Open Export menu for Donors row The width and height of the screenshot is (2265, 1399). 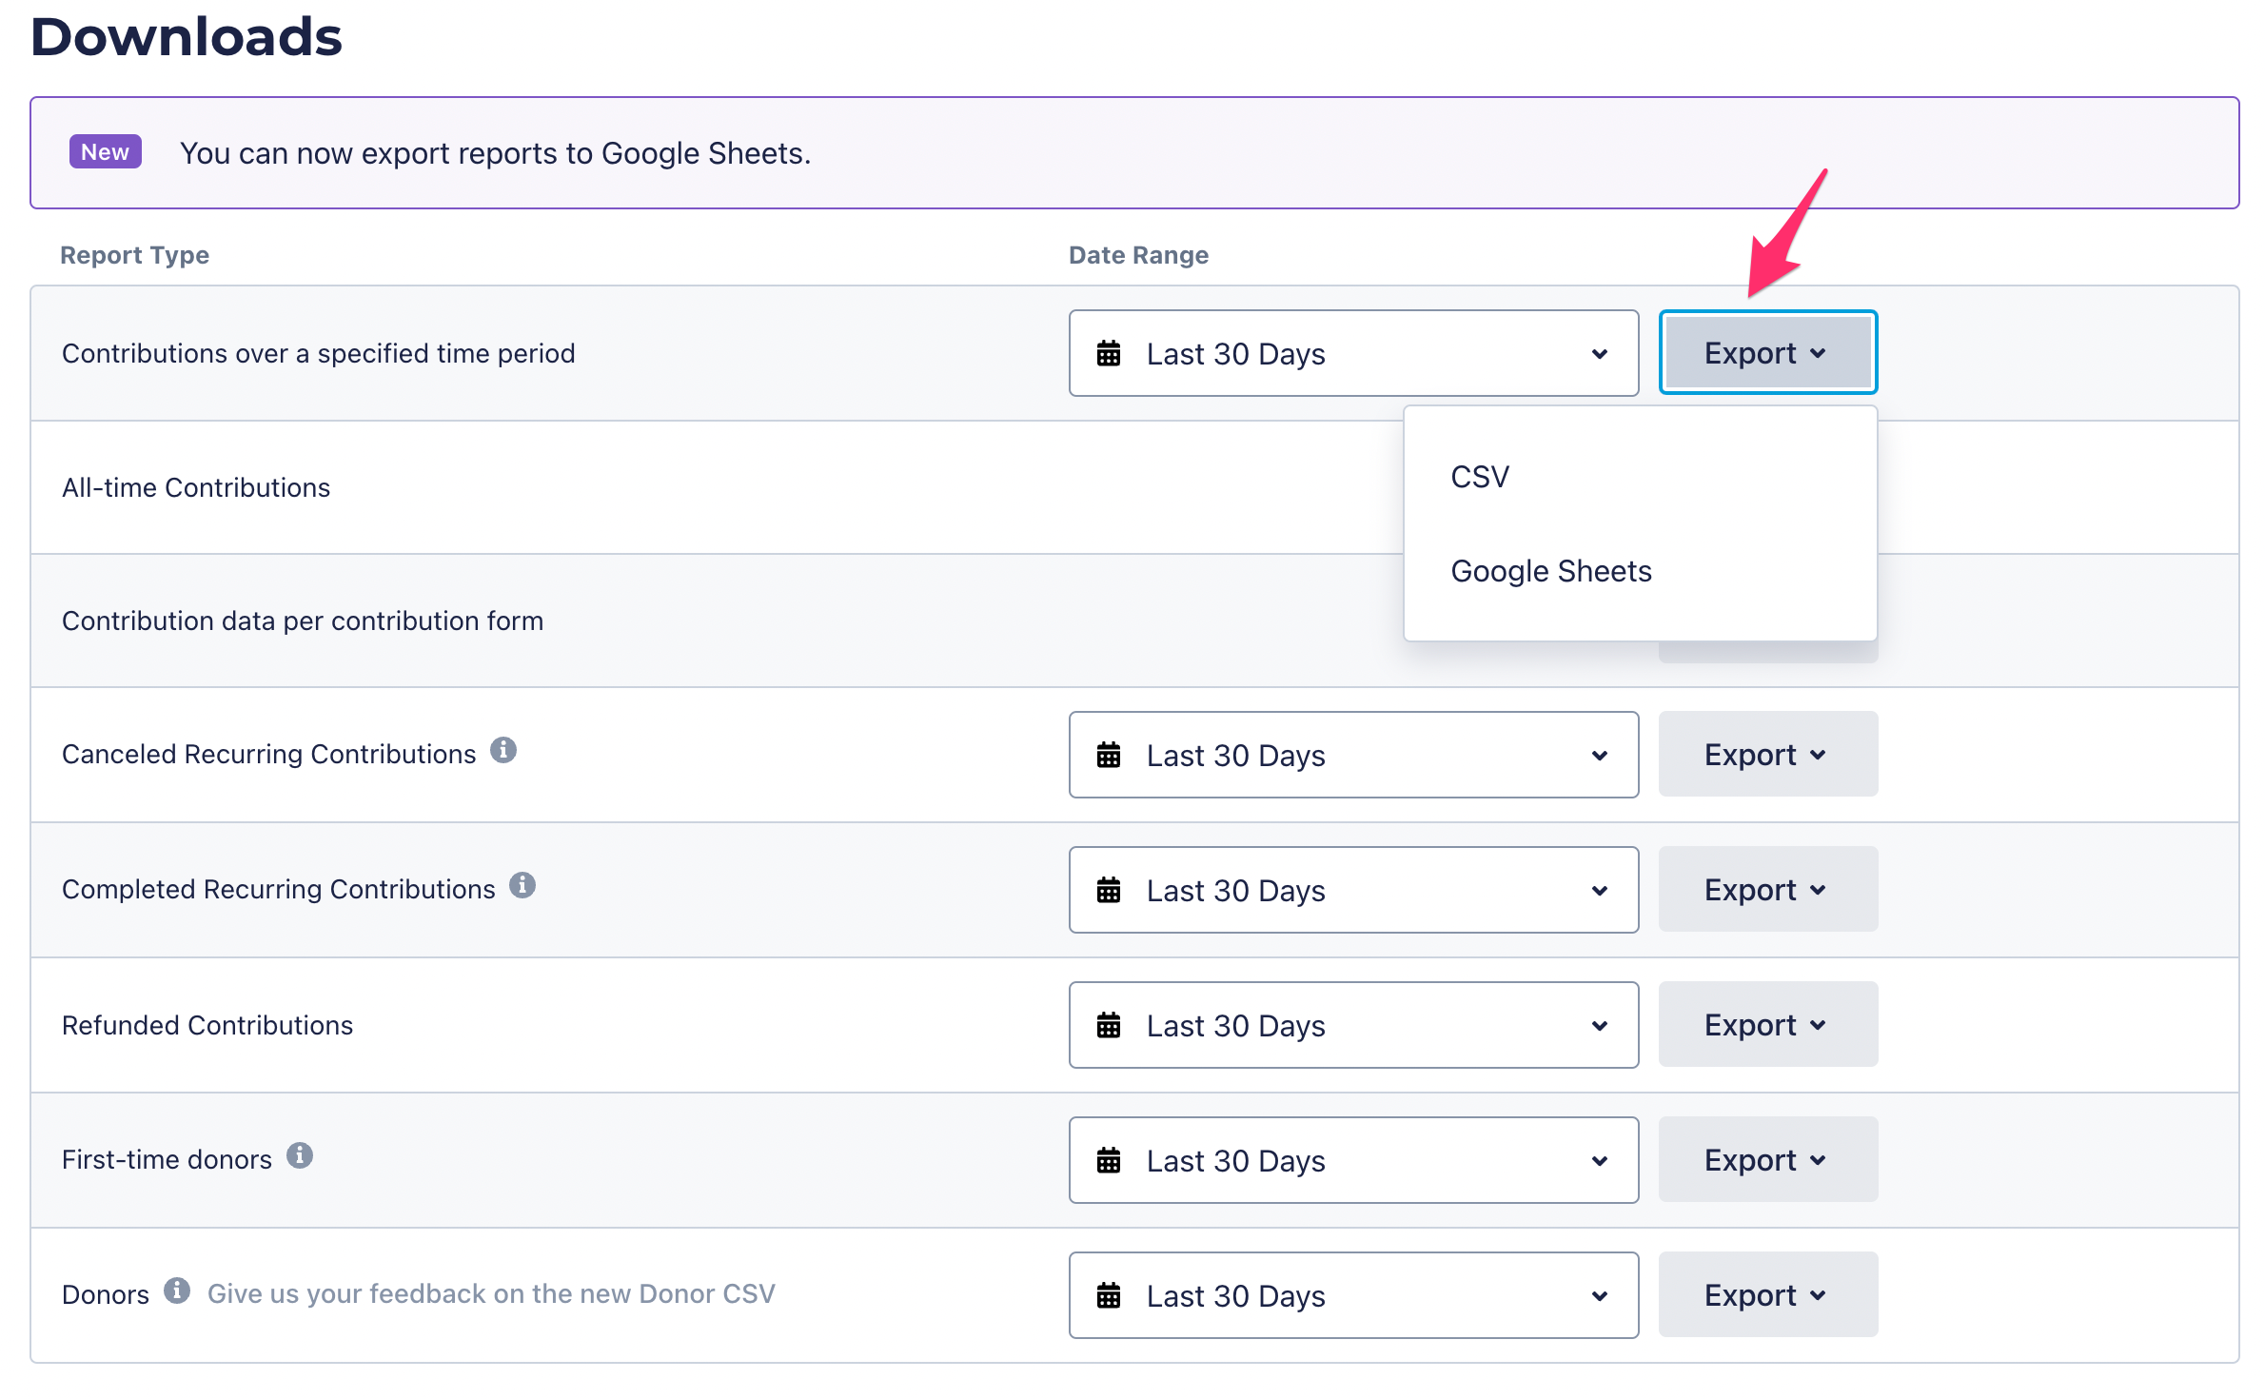(1768, 1295)
